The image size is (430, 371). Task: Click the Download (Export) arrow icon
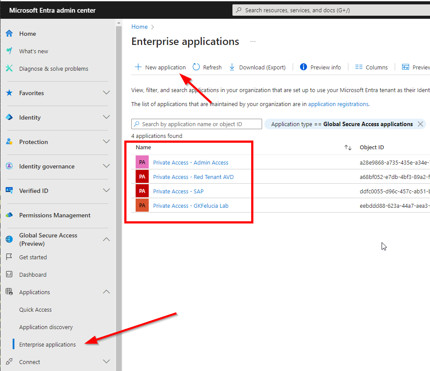click(232, 67)
